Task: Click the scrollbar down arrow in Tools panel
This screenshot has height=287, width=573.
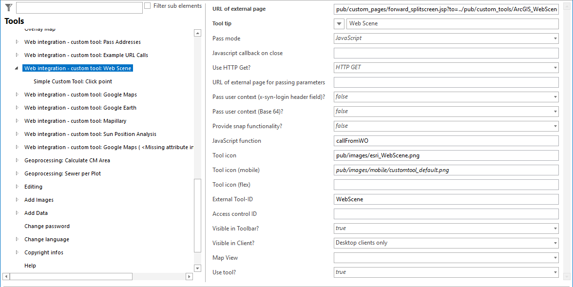Action: [197, 268]
